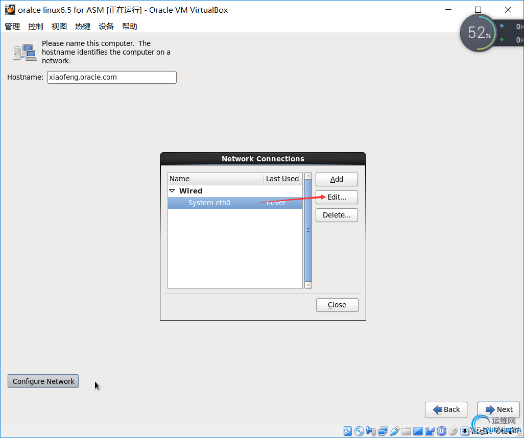Click the Name column header

pos(216,179)
